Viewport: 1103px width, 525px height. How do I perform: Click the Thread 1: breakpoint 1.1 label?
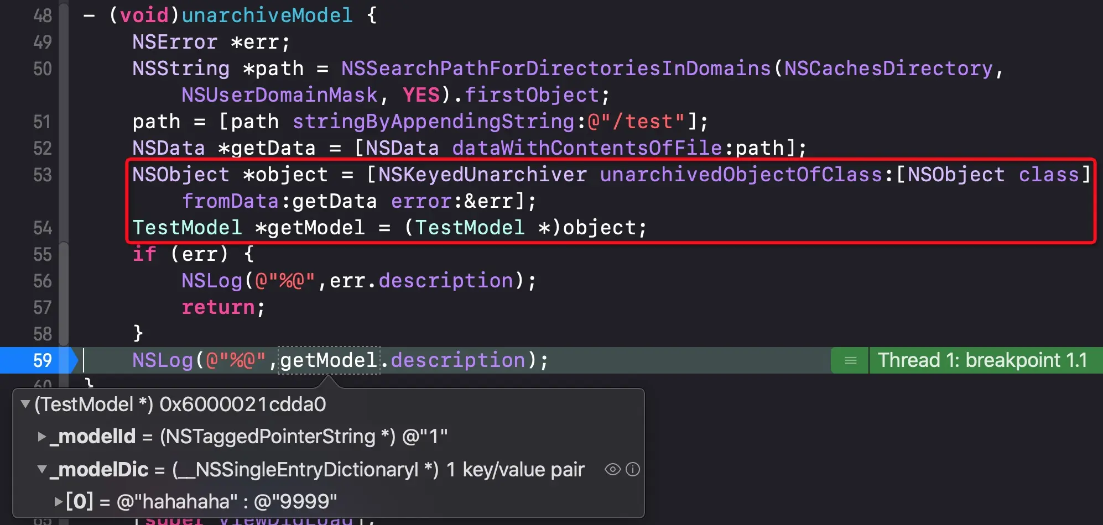point(982,360)
